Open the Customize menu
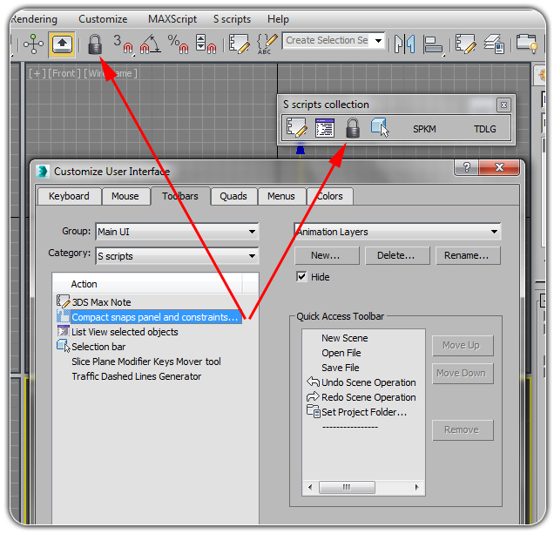554x534 pixels. tap(103, 19)
